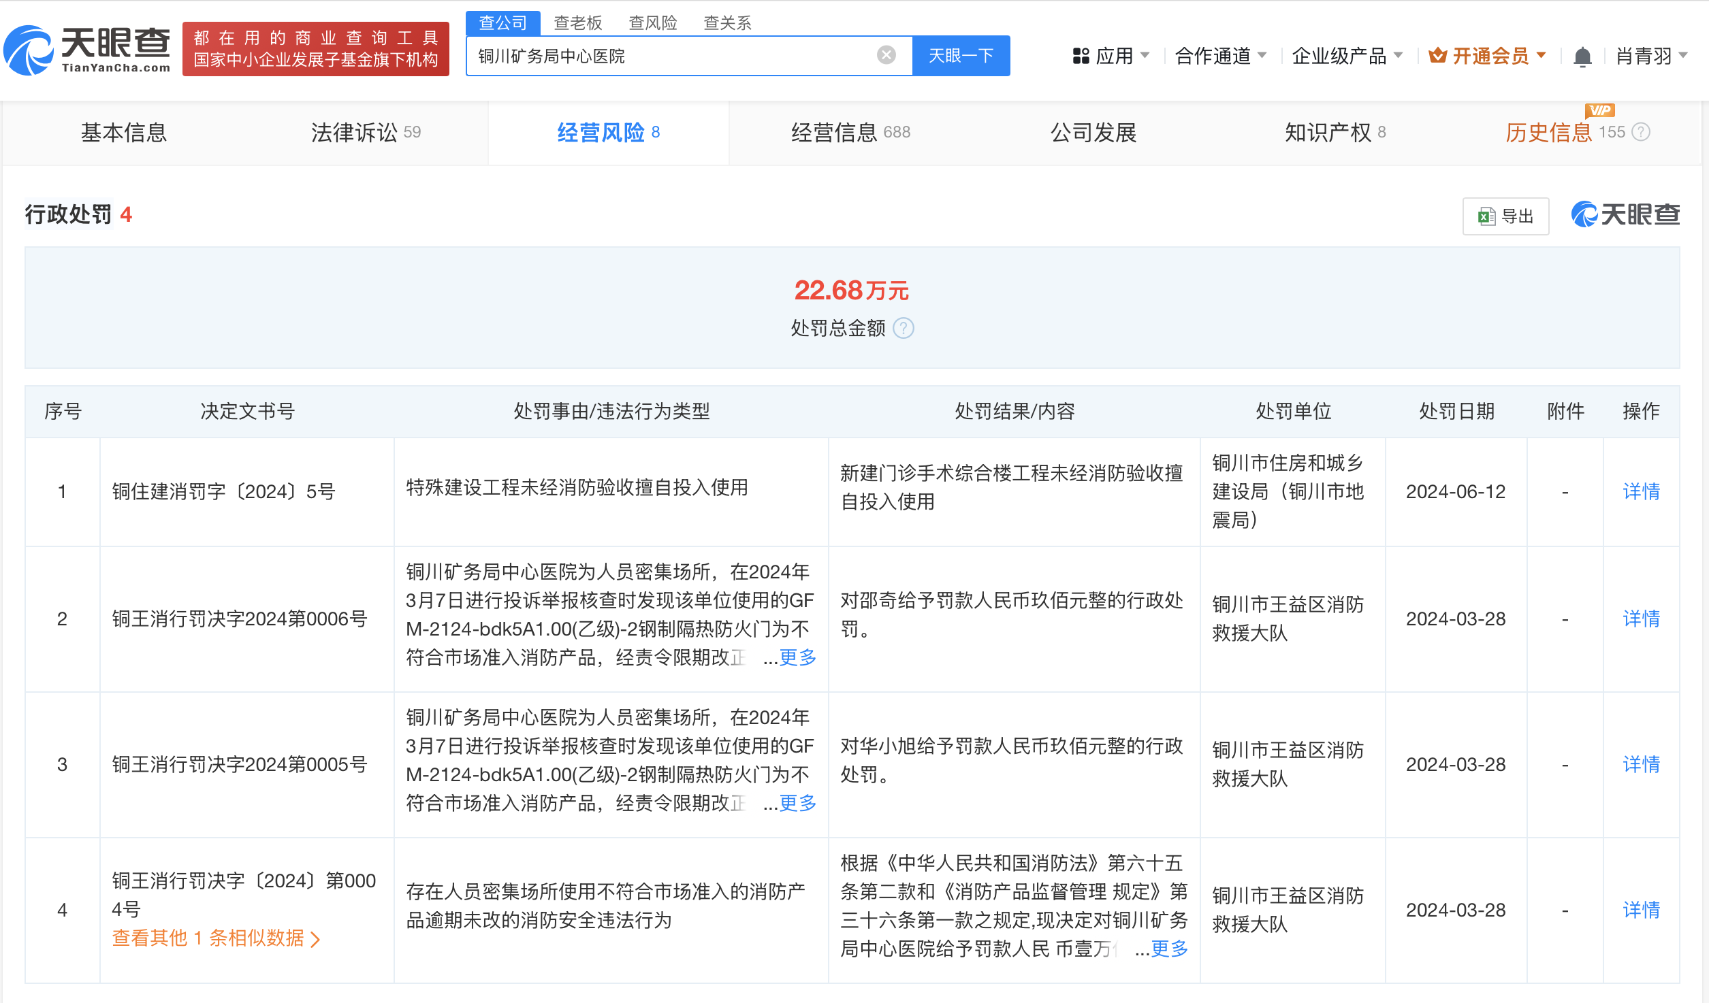Open 详情 for document 第0006号
Viewport: 1709px width, 1003px height.
[x=1642, y=619]
